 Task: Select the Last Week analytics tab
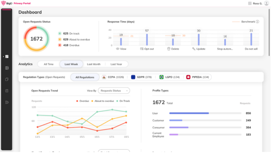71,64
